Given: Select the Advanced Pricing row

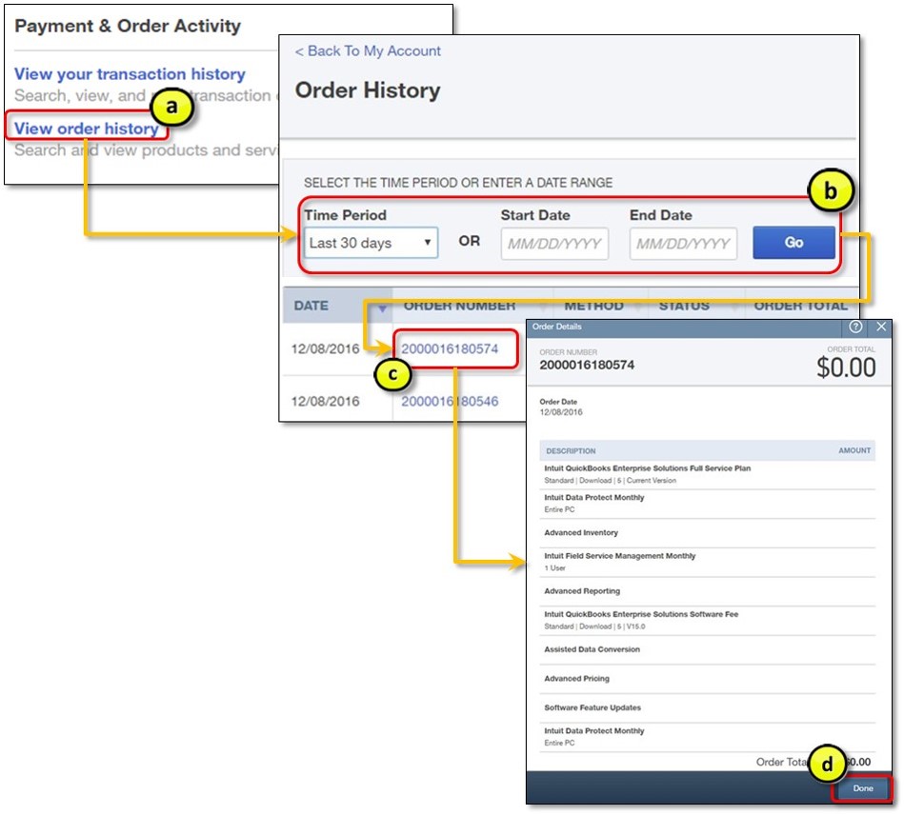Looking at the screenshot, I should coord(707,679).
